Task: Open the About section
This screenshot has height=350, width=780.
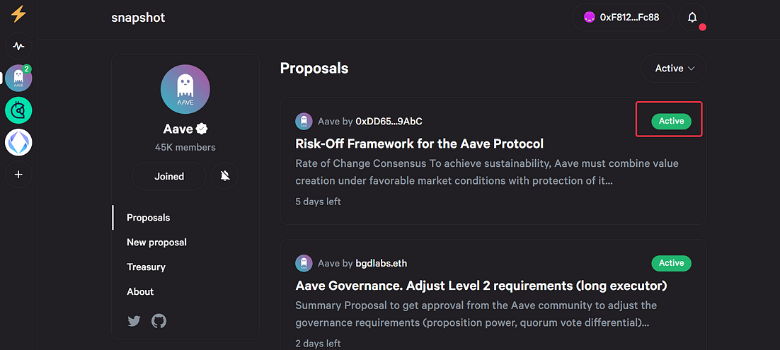Action: coord(140,291)
